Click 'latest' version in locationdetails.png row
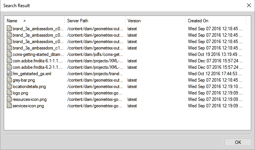The width and height of the screenshot is (255, 150). pos(132,87)
